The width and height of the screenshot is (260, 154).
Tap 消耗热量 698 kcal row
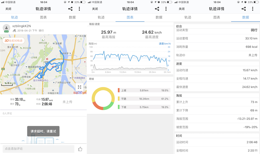coord(217,47)
